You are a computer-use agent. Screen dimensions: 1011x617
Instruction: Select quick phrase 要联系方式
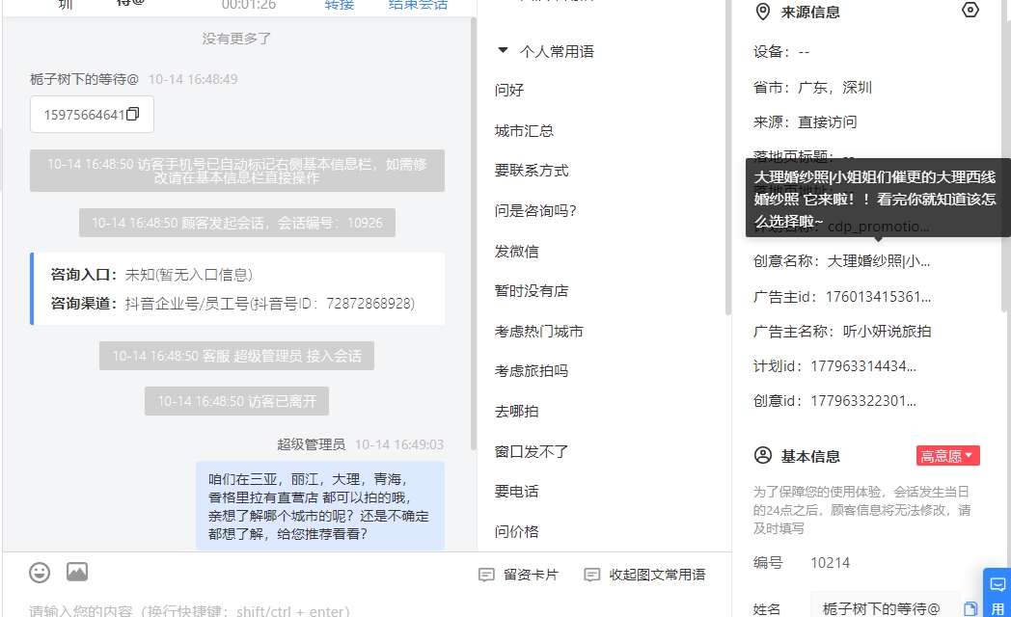tap(532, 171)
